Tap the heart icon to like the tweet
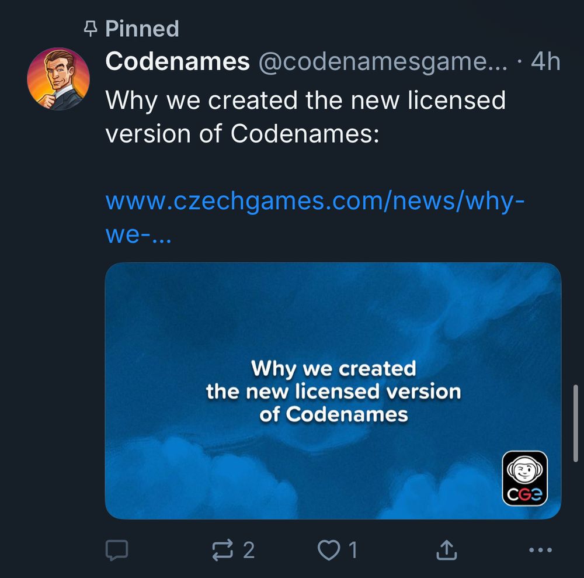Screen dimensions: 584x578 coord(329,549)
